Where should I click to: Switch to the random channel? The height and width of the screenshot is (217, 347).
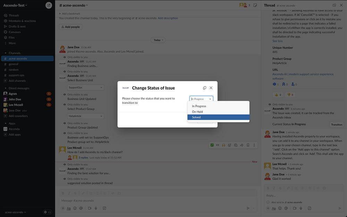(x=14, y=70)
